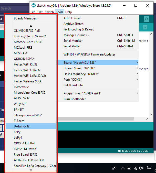Select T-Beam board

31,121
